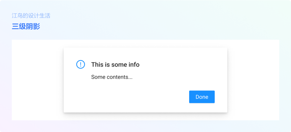Click the dialog's empty top-right corner area
This screenshot has height=132, width=291.
(x=213, y=55)
